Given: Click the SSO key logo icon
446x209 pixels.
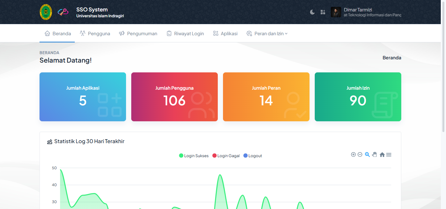Looking at the screenshot, I should 63,12.
